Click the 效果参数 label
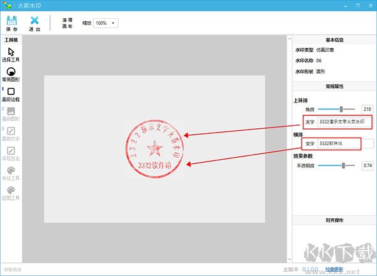Viewport: 377px width, 276px height. [x=303, y=156]
